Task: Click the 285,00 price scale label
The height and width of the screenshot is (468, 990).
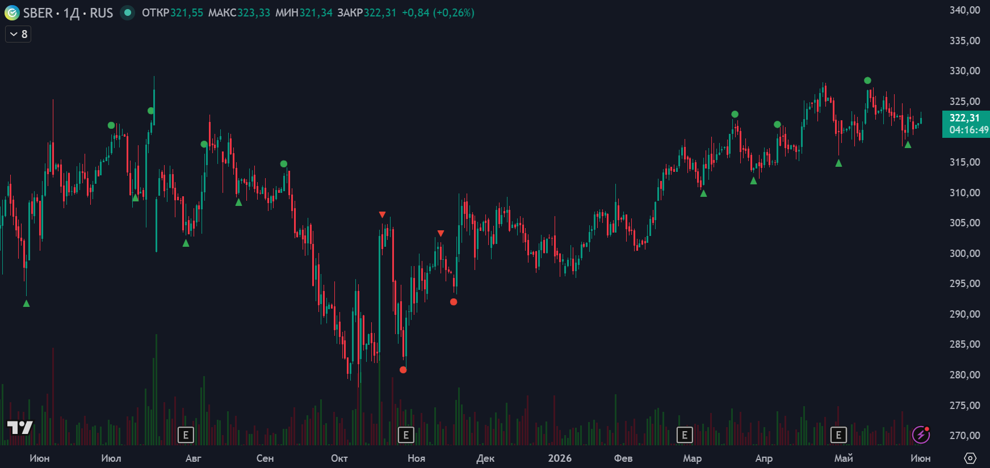Action: (964, 344)
